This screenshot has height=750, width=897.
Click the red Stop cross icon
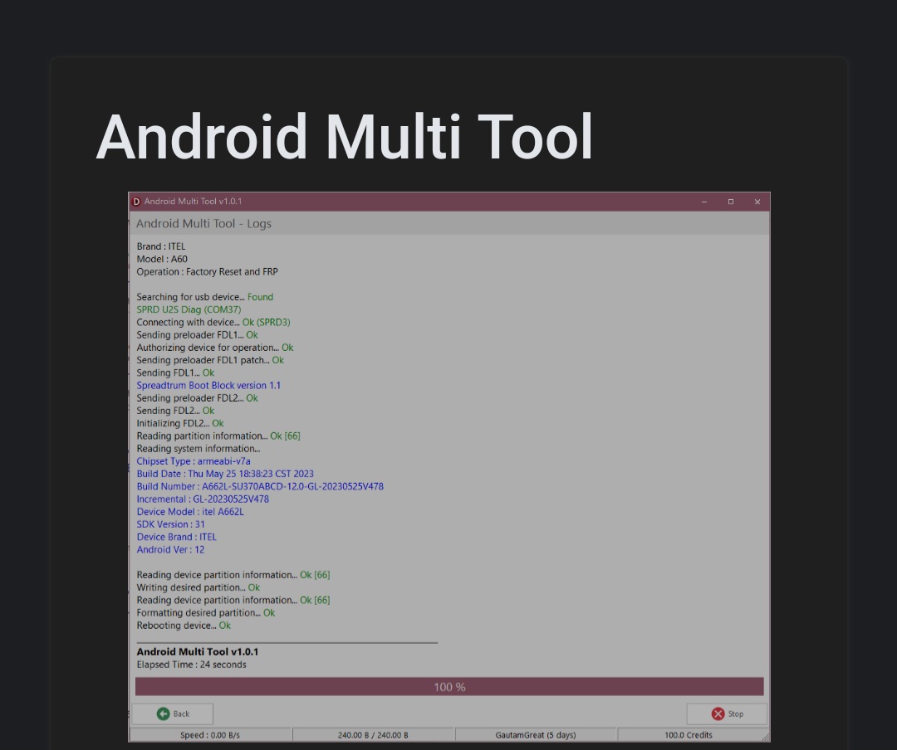click(718, 713)
